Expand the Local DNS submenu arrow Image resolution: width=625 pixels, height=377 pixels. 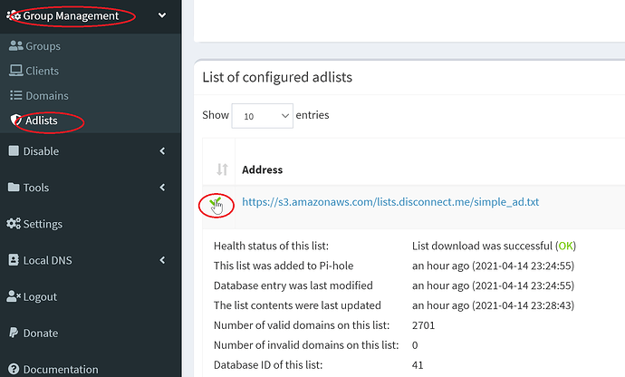point(161,260)
